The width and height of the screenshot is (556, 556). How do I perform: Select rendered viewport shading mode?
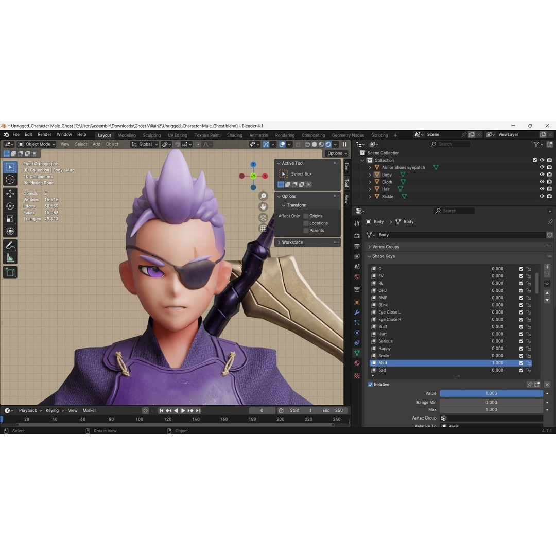point(328,144)
